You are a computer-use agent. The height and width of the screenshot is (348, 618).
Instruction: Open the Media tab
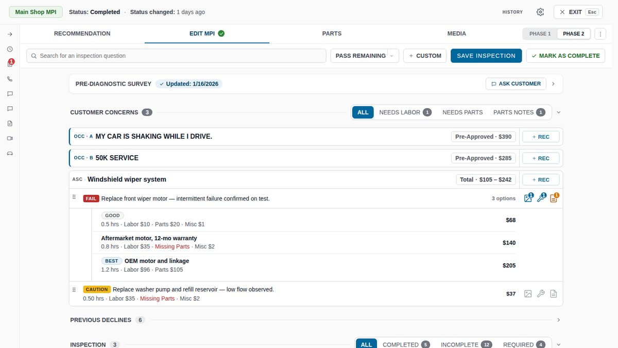[457, 34]
